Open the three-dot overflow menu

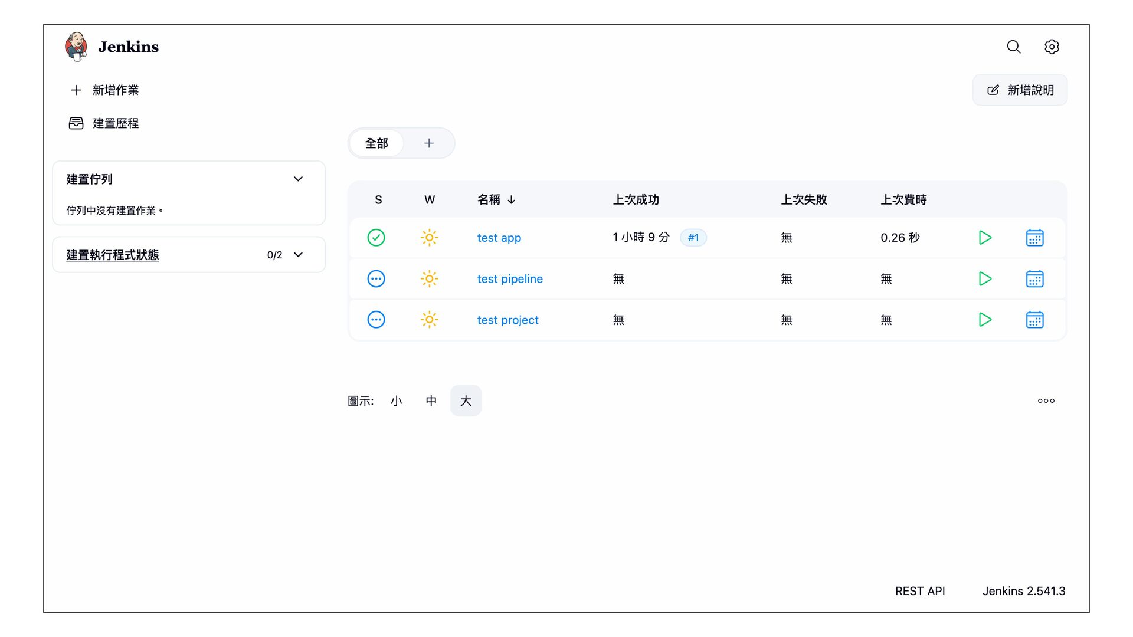(x=1046, y=401)
